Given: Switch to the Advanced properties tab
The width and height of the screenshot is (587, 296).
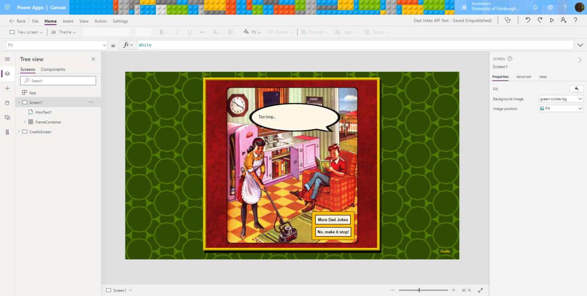Looking at the screenshot, I should pyautogui.click(x=523, y=77).
